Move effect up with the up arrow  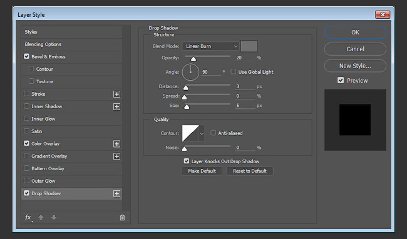pos(41,217)
